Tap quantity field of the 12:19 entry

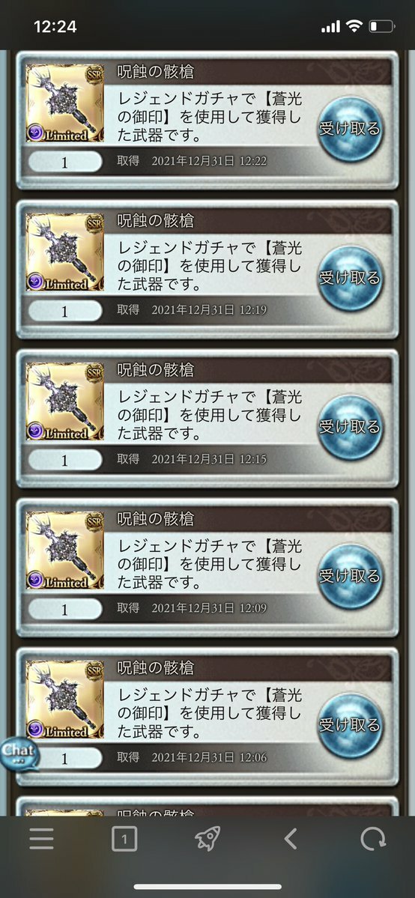64,311
